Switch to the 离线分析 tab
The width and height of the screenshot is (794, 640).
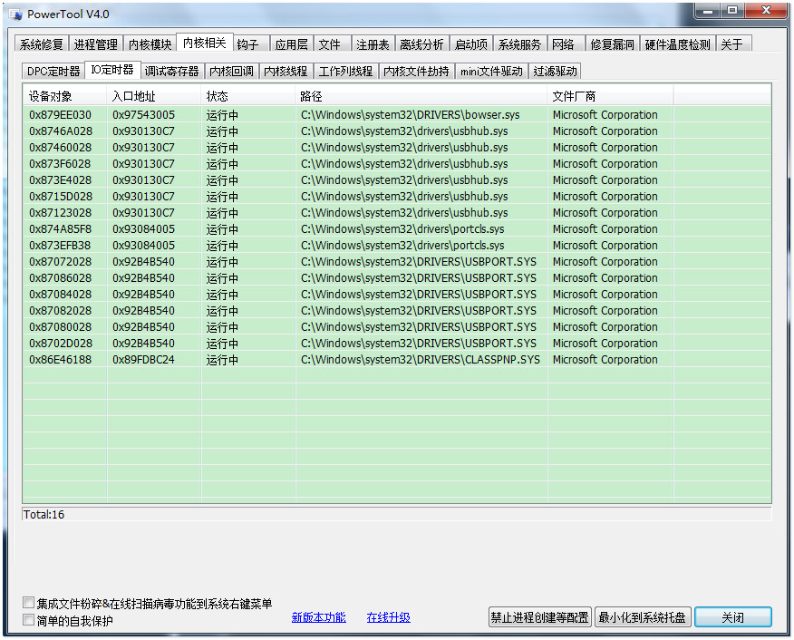[421, 44]
